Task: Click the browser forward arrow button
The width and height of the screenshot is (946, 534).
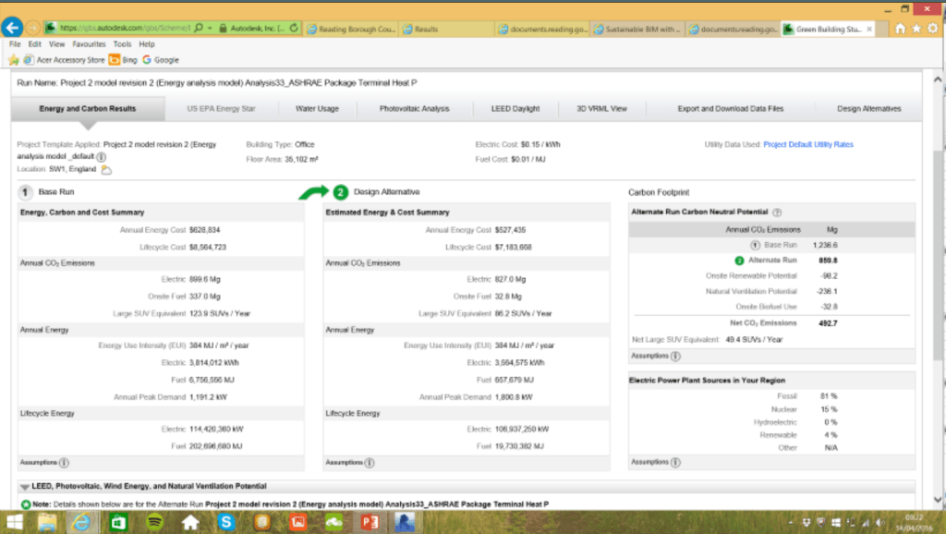Action: 32,28
